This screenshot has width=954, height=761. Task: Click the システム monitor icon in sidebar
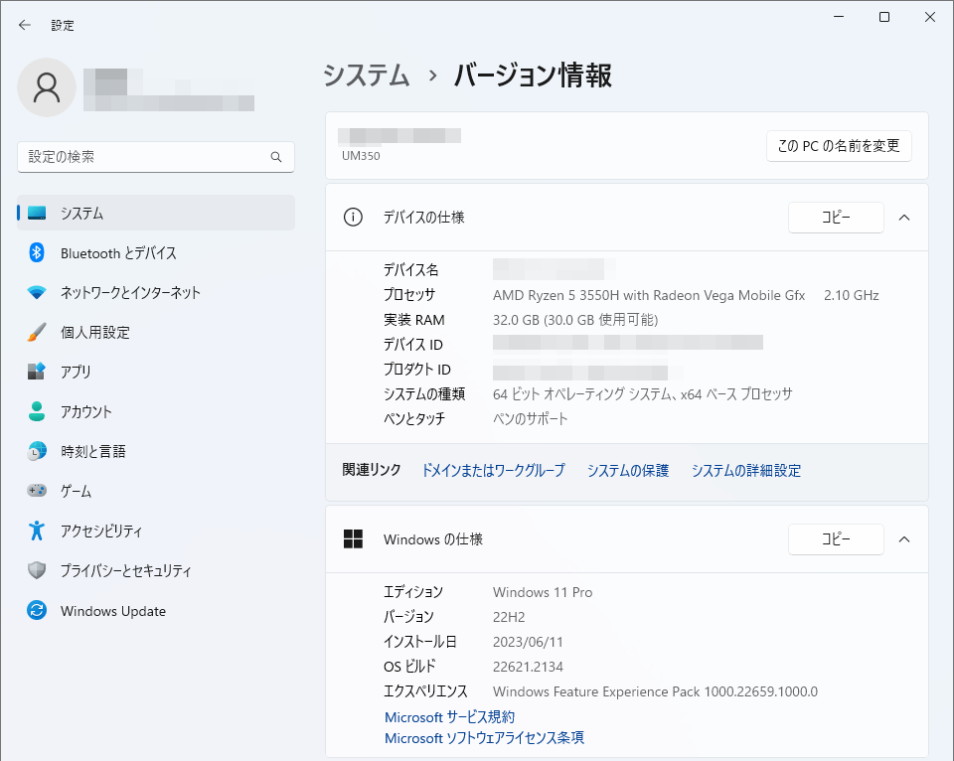(x=37, y=213)
